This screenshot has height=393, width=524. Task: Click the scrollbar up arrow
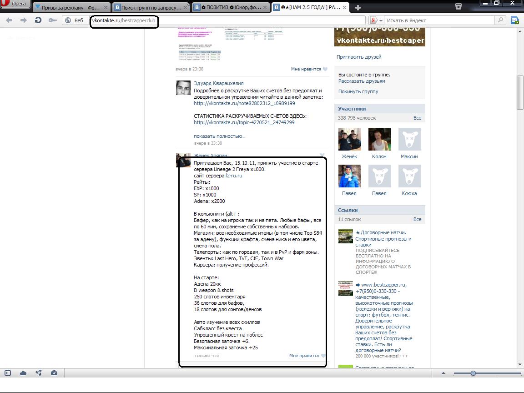[x=519, y=31]
